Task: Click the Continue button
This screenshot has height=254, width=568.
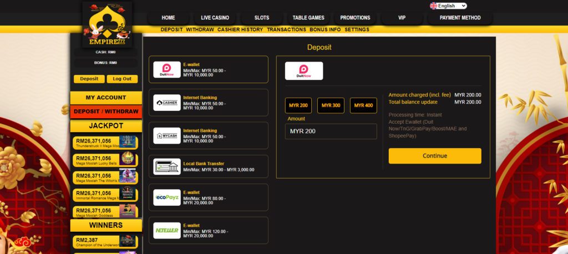Action: pyautogui.click(x=435, y=156)
